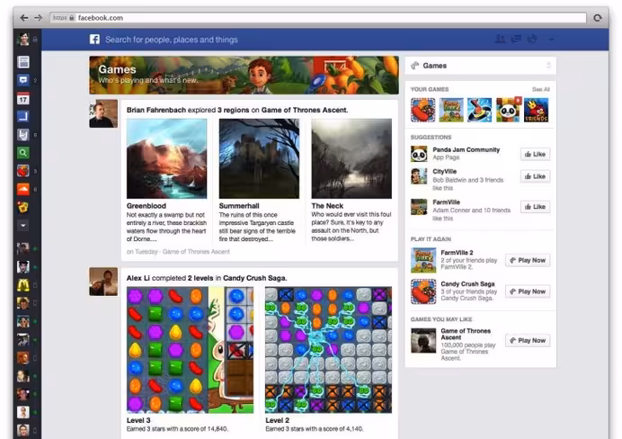Image resolution: width=622 pixels, height=439 pixels.
Task: Focus the search for people, places and things field
Action: (172, 40)
